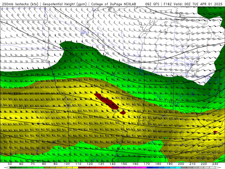
Task: Click the 70 value on the color scale
Action: [x=33, y=164]
